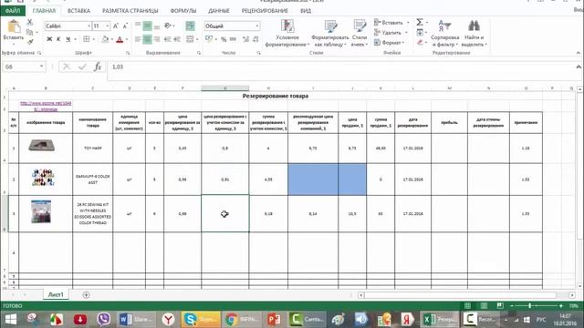The image size is (584, 328).
Task: Open Viber from the taskbar
Action: [103, 320]
